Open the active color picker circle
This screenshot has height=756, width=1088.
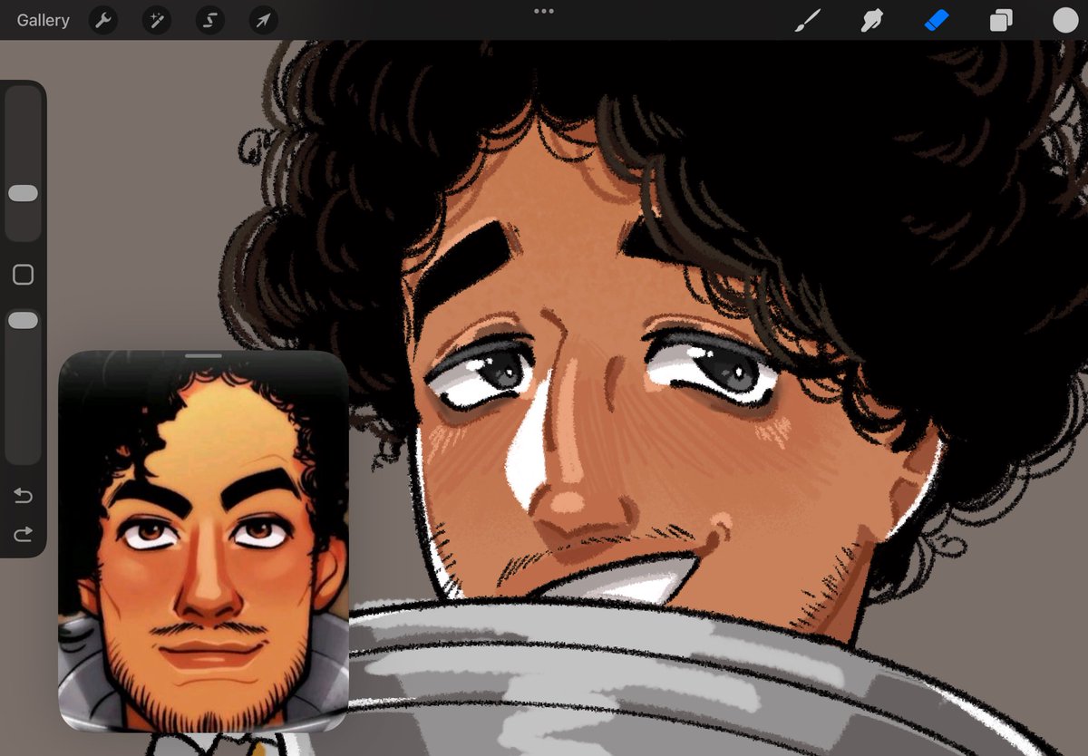pyautogui.click(x=1065, y=20)
